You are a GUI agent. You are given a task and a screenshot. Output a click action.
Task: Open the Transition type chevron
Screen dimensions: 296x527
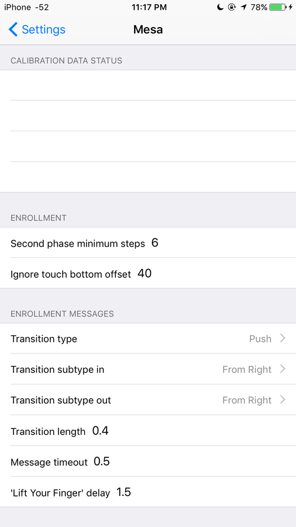pyautogui.click(x=283, y=338)
